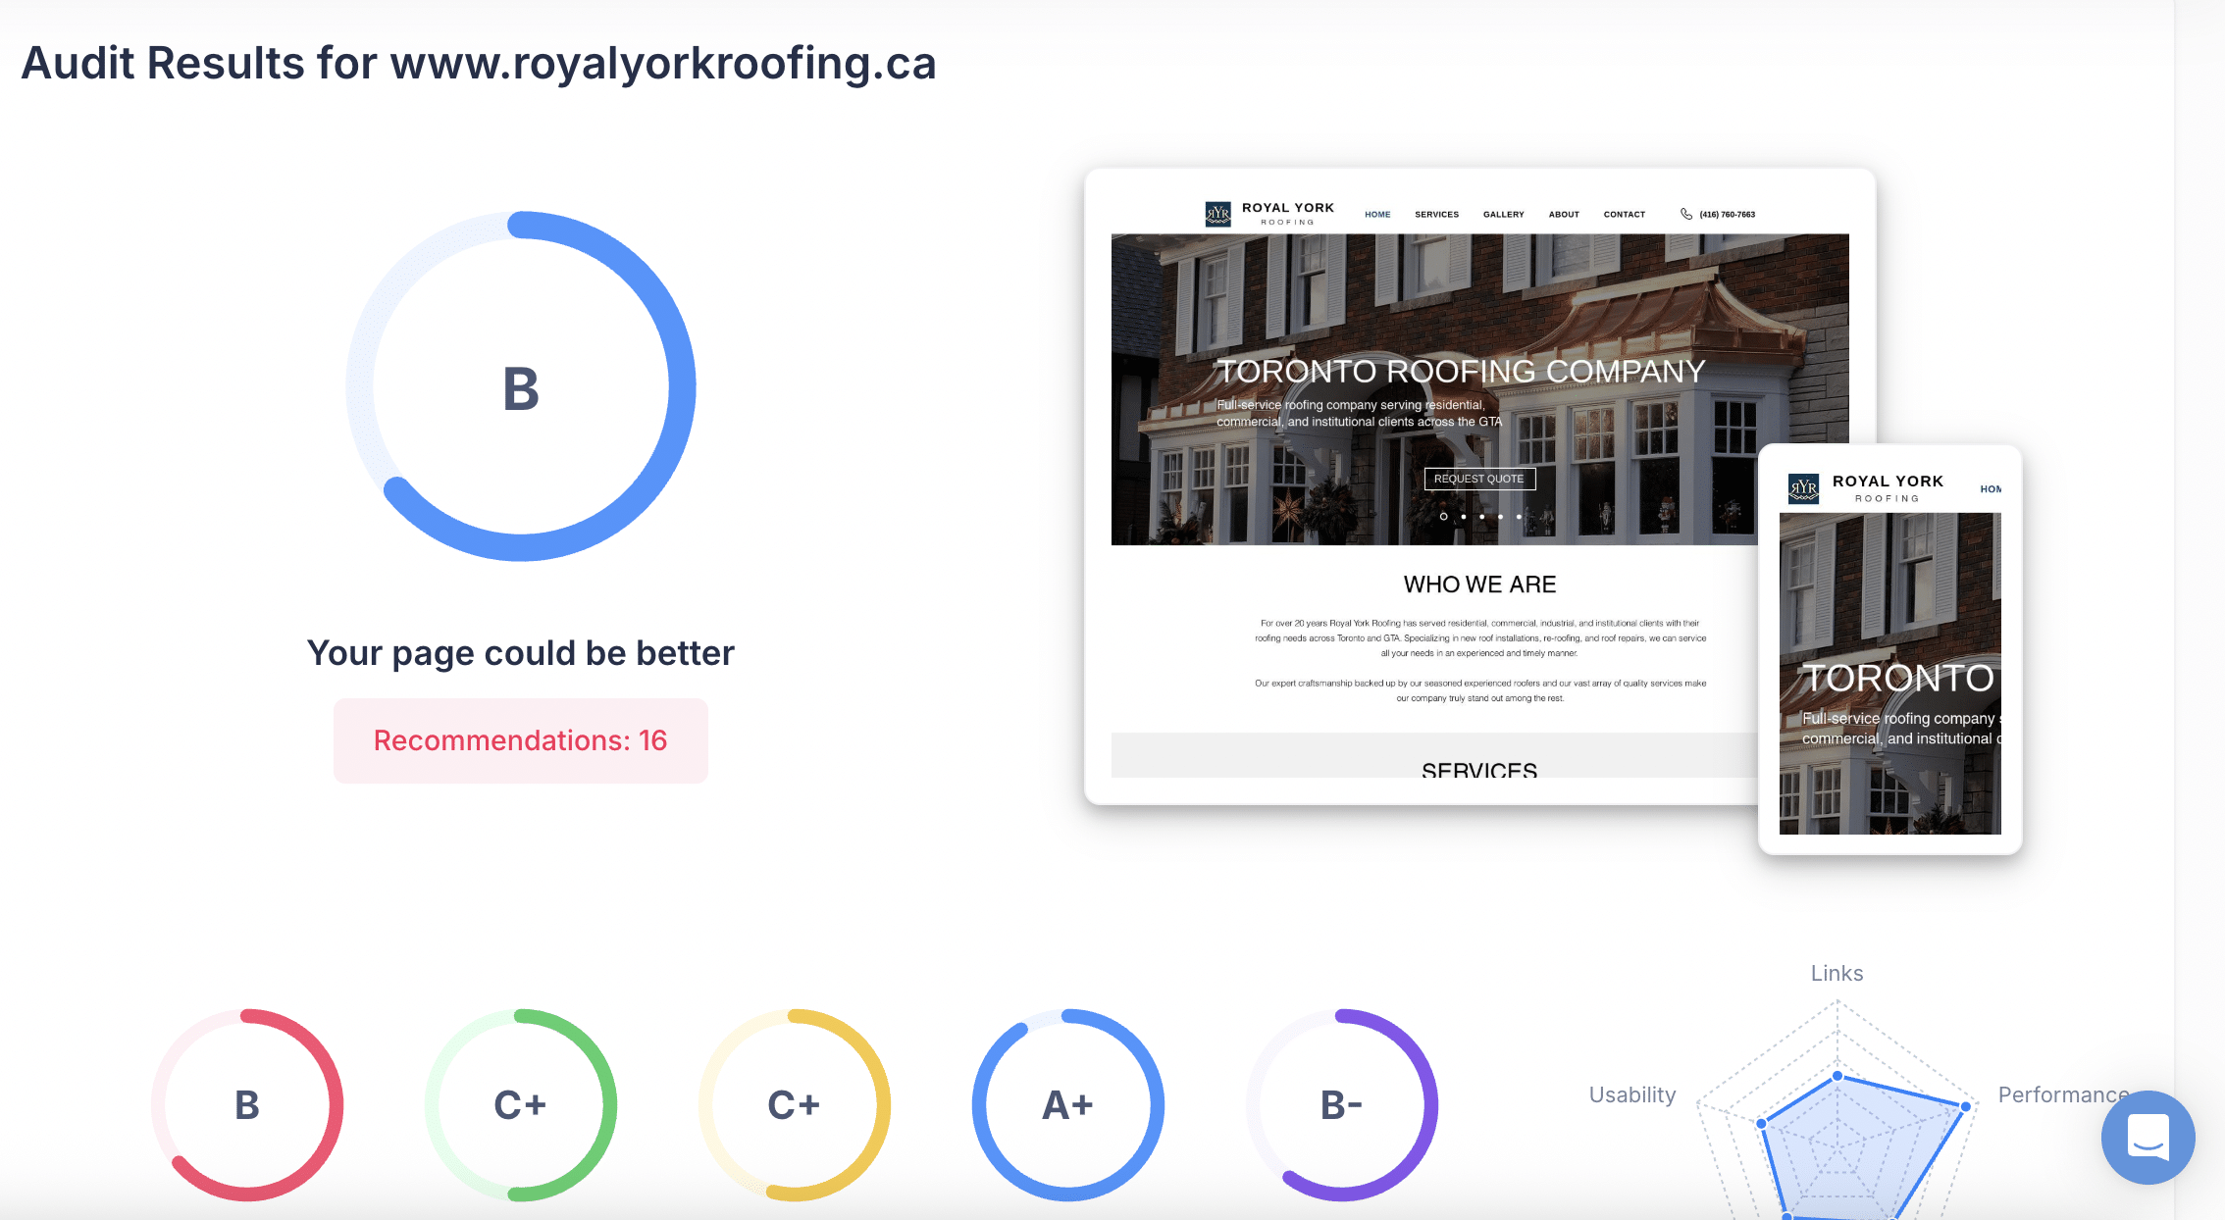Click the Performance data point on radar chart

click(1965, 1106)
